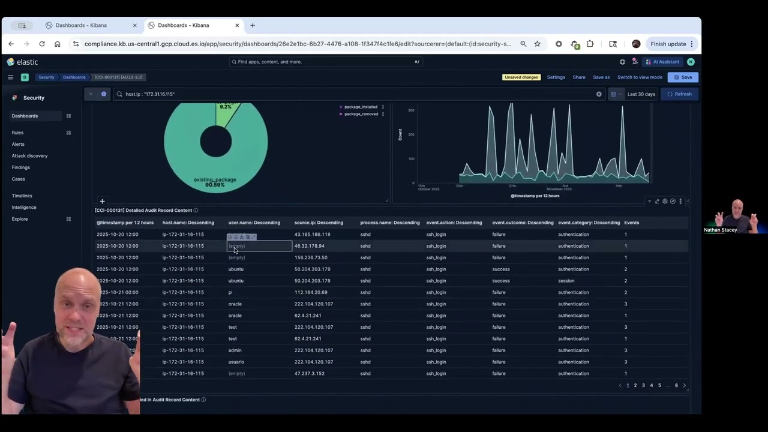The width and height of the screenshot is (768, 432).
Task: Click the Unsaved changes badge
Action: 521,77
